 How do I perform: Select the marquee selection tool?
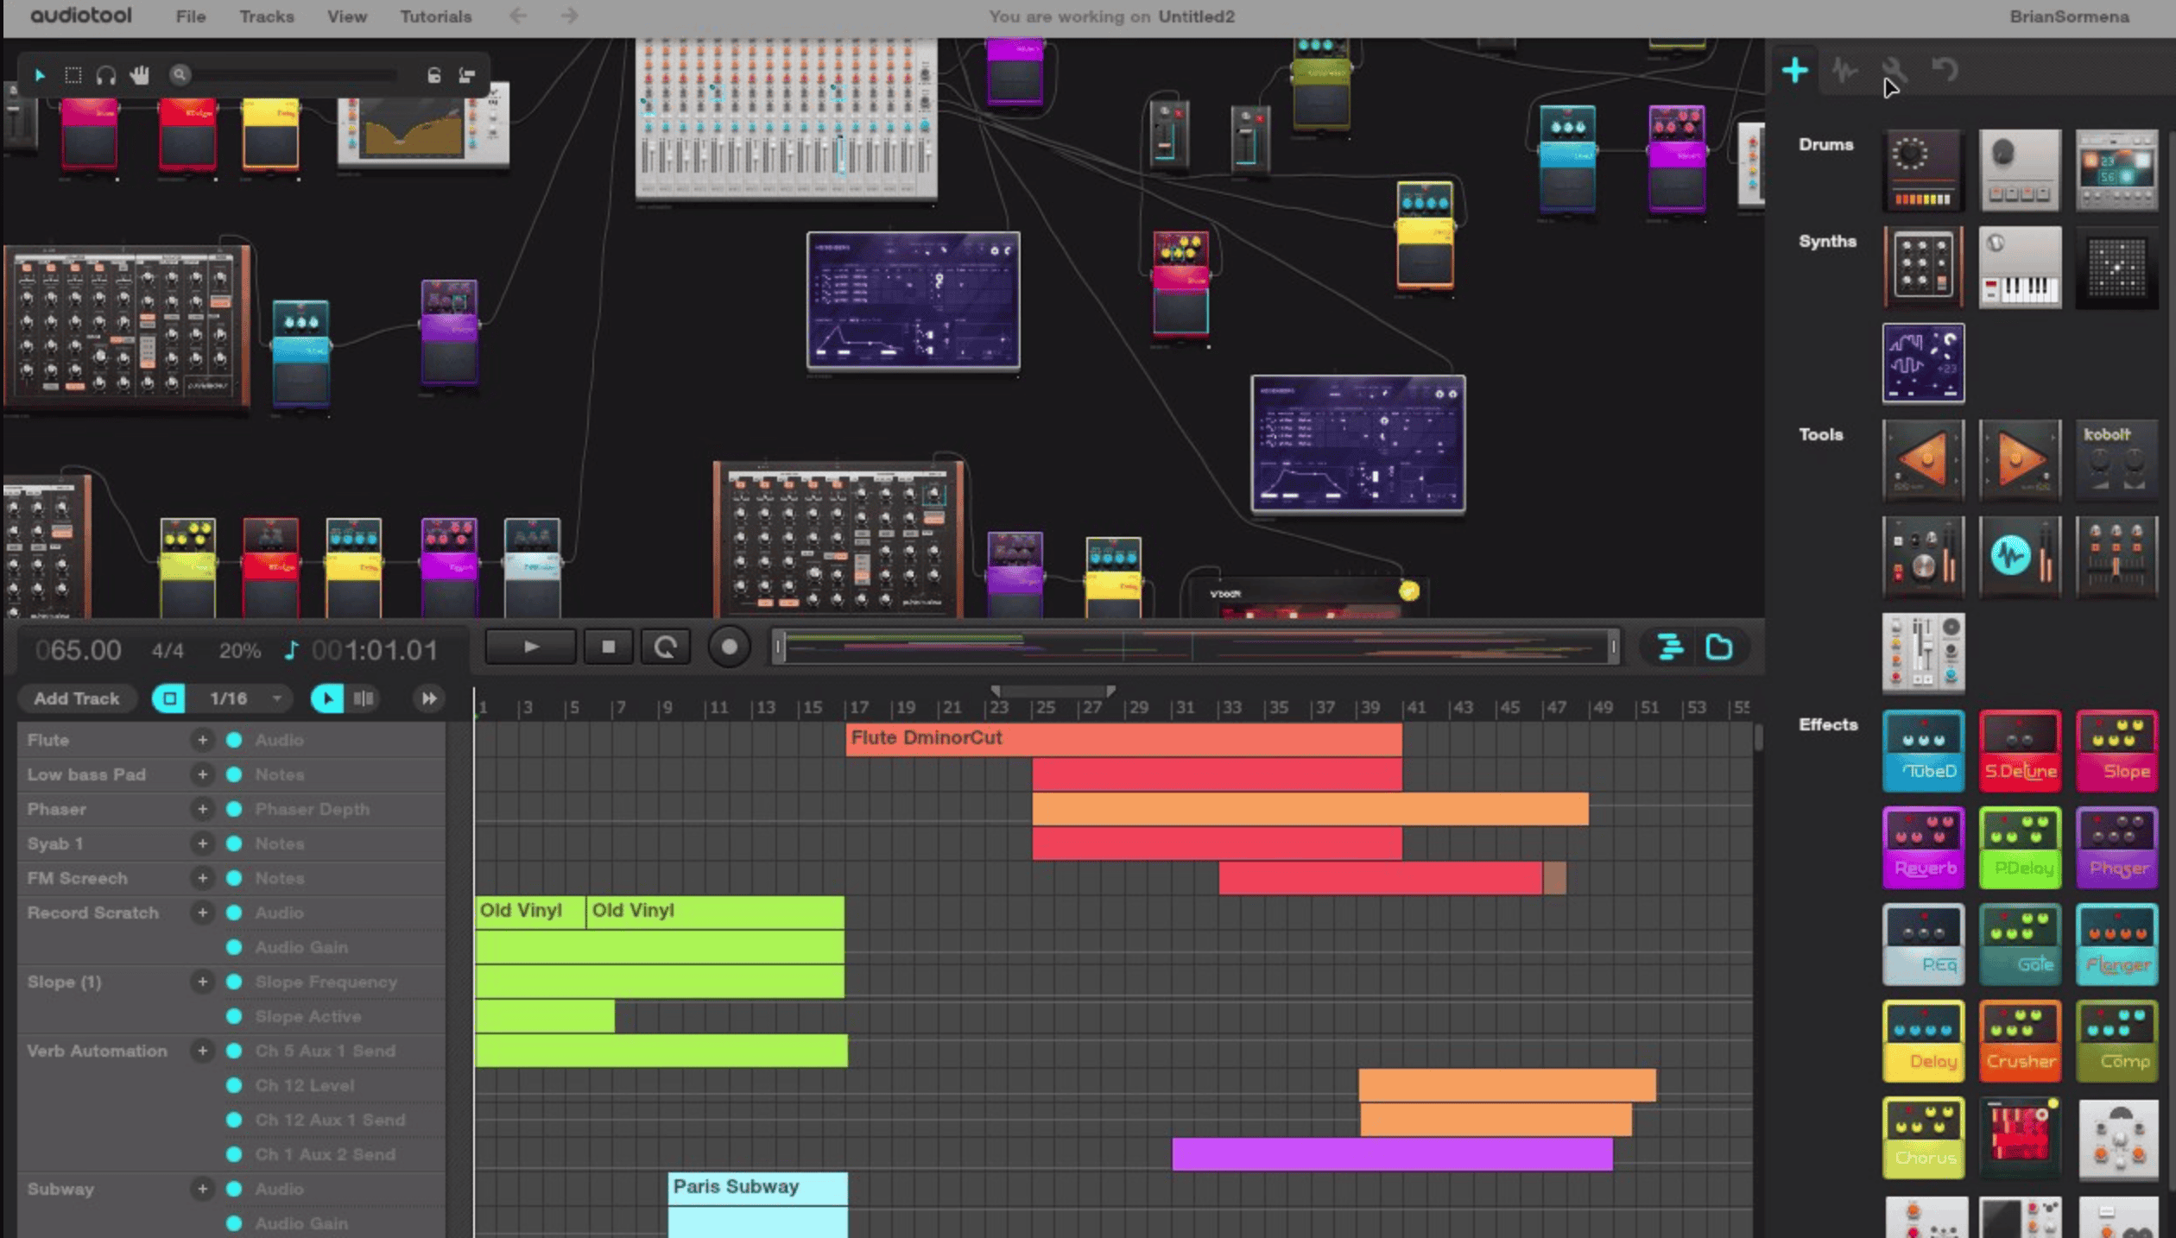point(73,76)
